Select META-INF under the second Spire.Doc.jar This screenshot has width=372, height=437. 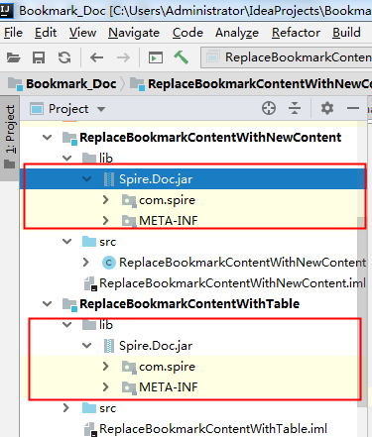(x=169, y=387)
